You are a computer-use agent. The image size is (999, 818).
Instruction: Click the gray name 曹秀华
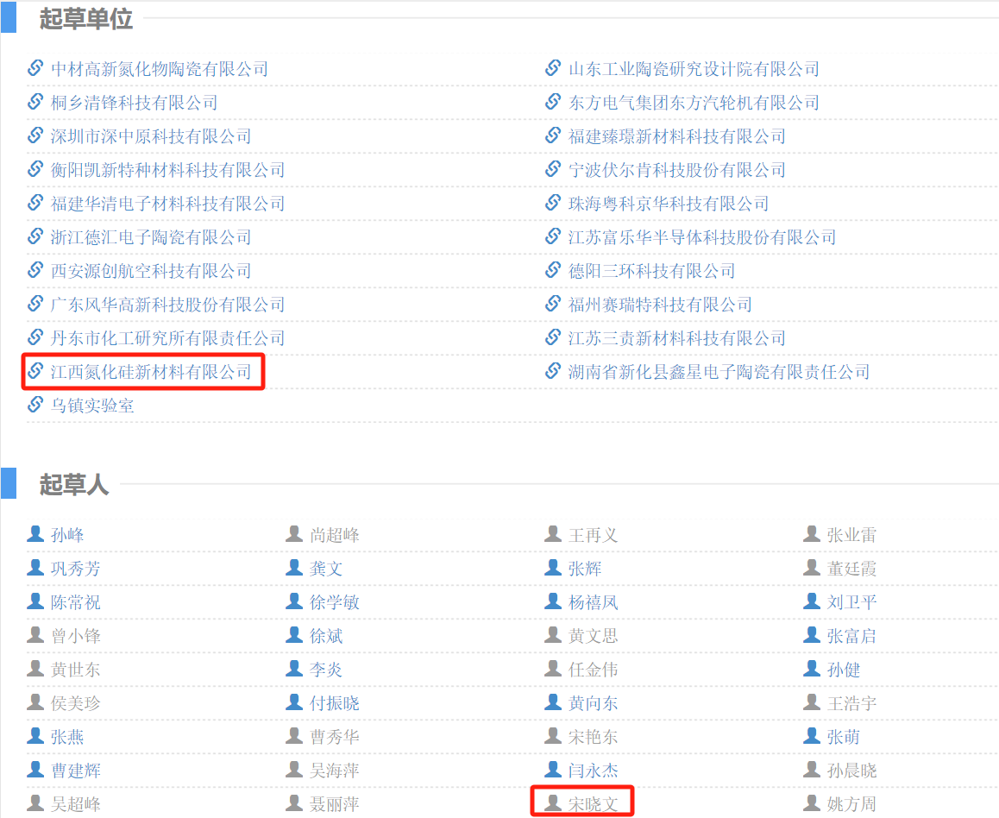pyautogui.click(x=335, y=737)
